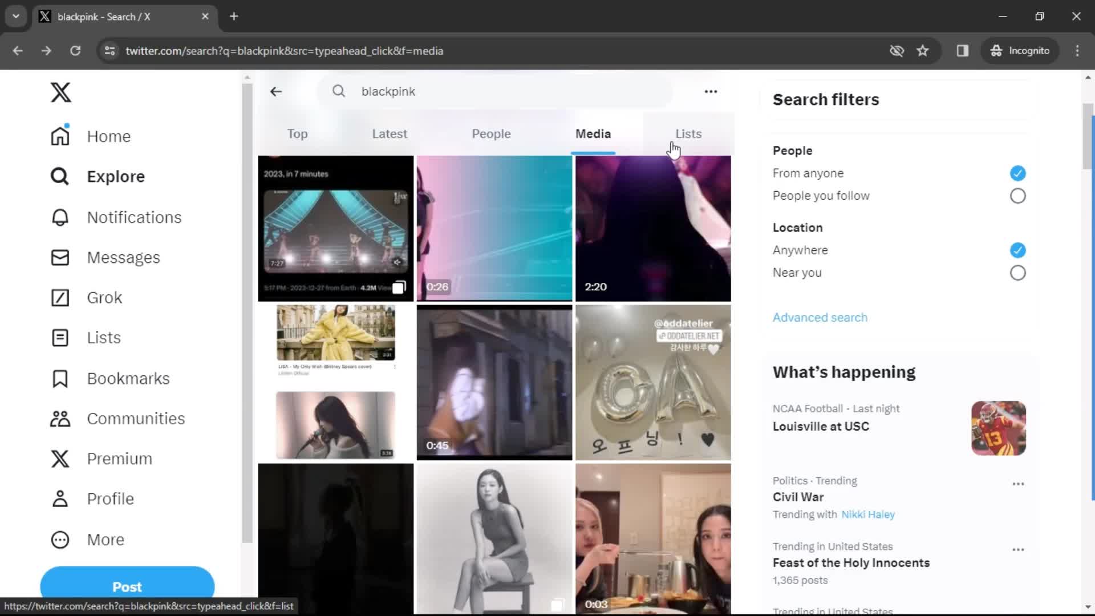This screenshot has width=1095, height=616.
Task: Open browser side panel
Action: tap(963, 51)
